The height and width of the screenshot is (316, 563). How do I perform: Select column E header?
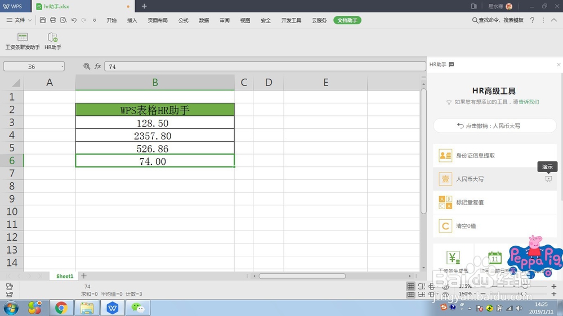pyautogui.click(x=325, y=83)
